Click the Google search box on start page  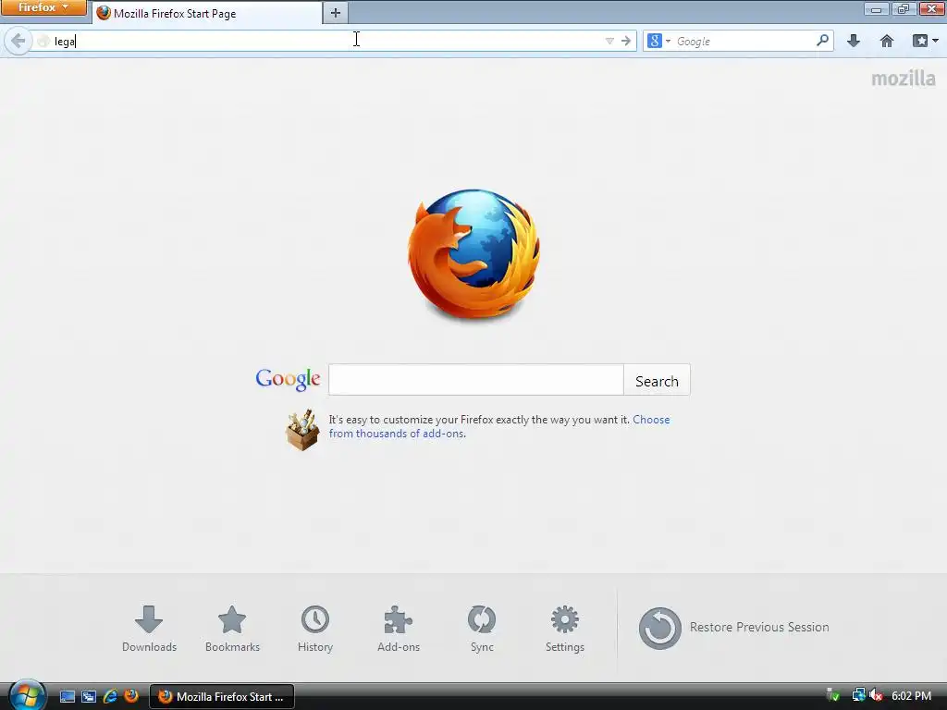click(476, 380)
